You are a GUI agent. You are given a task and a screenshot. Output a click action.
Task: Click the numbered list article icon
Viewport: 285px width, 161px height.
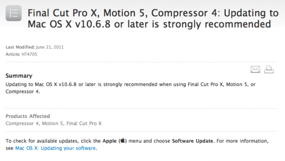point(14,13)
